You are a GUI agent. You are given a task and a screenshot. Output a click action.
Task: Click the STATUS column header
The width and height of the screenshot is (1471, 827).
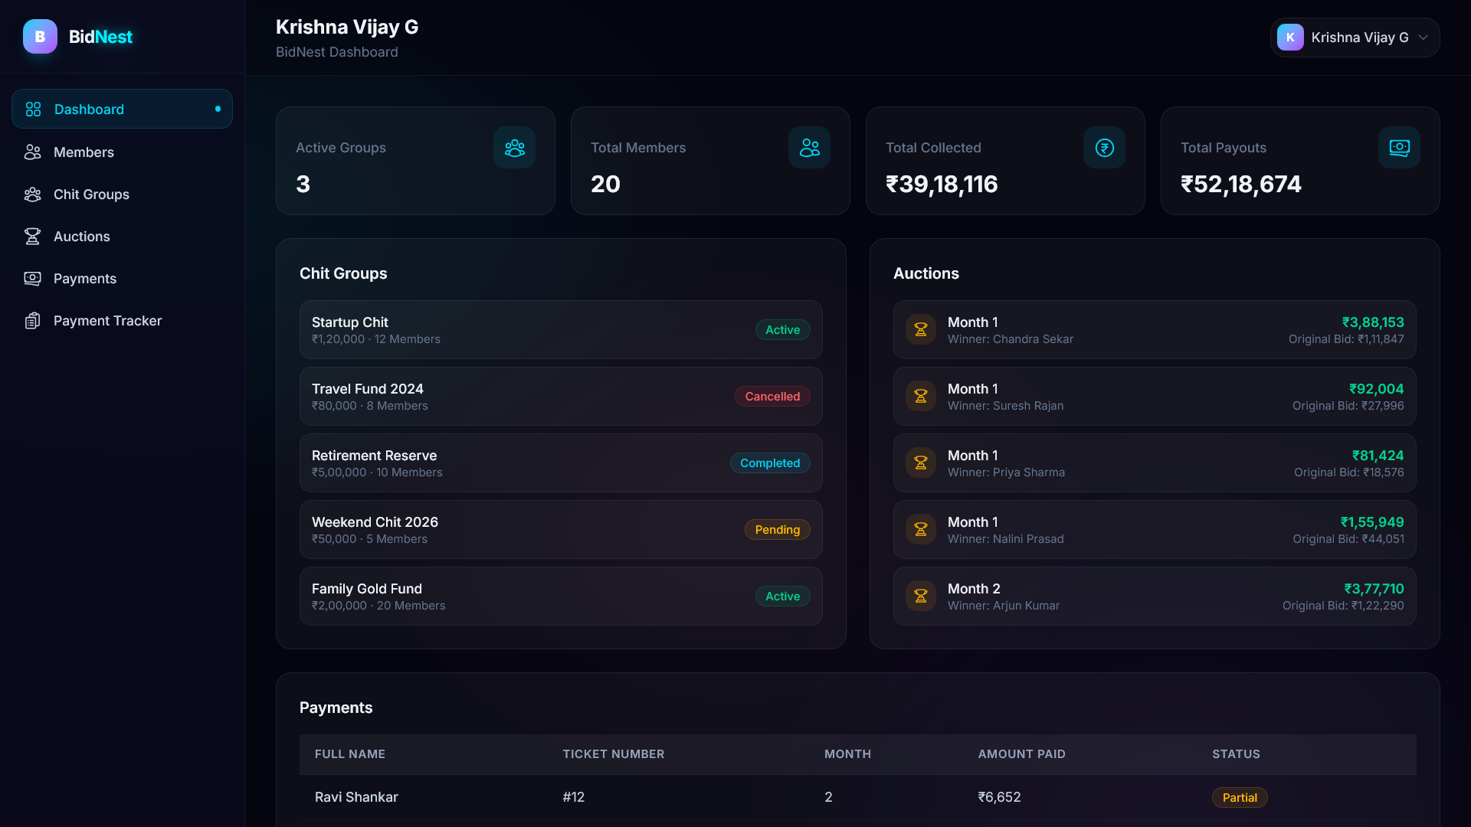tap(1236, 754)
